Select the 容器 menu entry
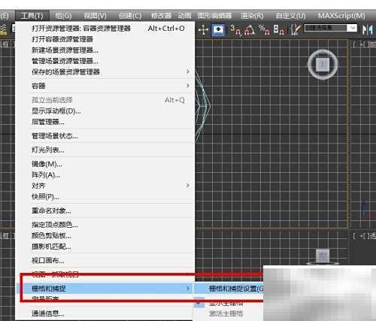The image size is (376, 321). (105, 86)
